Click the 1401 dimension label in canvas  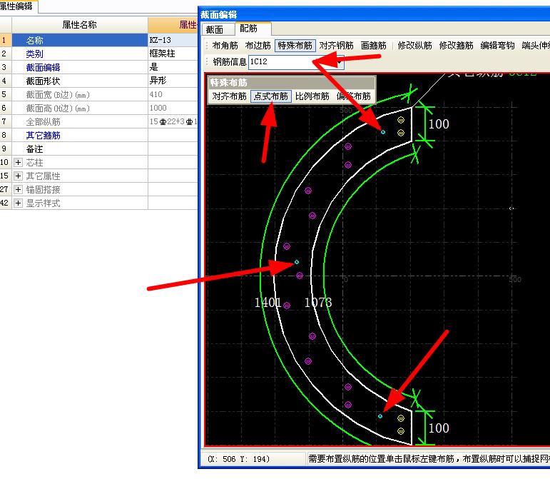(x=268, y=302)
